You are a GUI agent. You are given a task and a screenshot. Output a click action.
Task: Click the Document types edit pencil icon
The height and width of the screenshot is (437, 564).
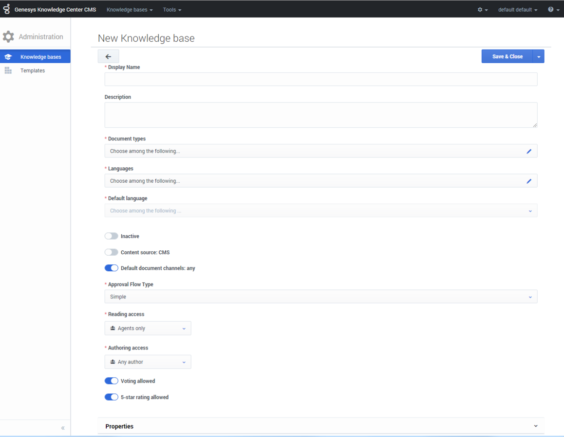(x=529, y=151)
